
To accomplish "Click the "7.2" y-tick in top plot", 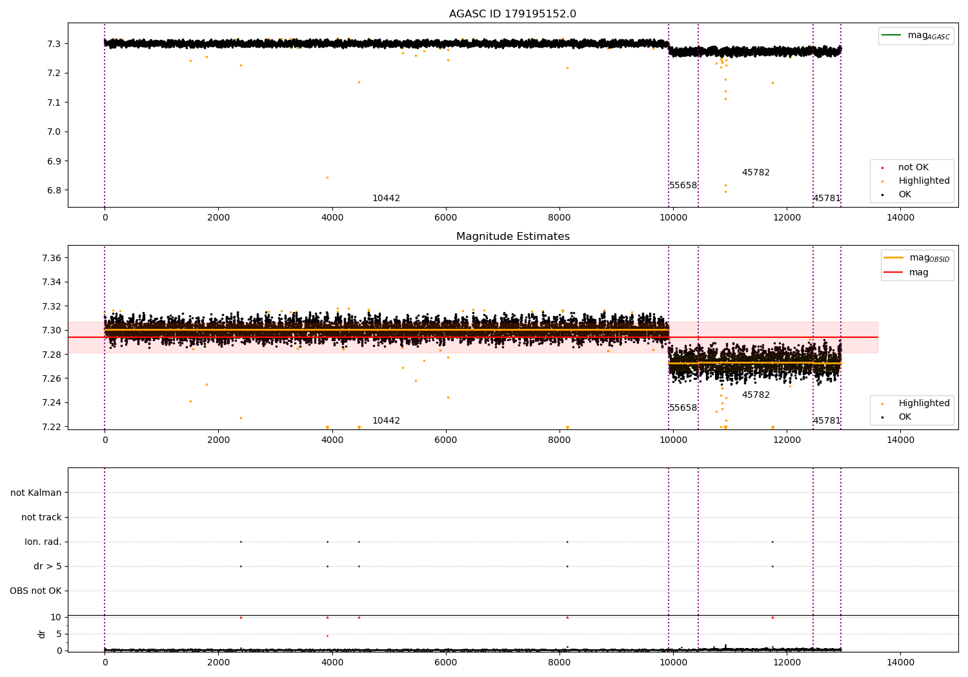I will pos(54,74).
